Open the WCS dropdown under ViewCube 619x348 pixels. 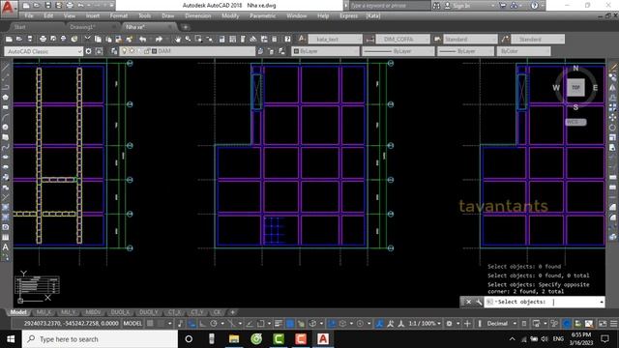(576, 122)
